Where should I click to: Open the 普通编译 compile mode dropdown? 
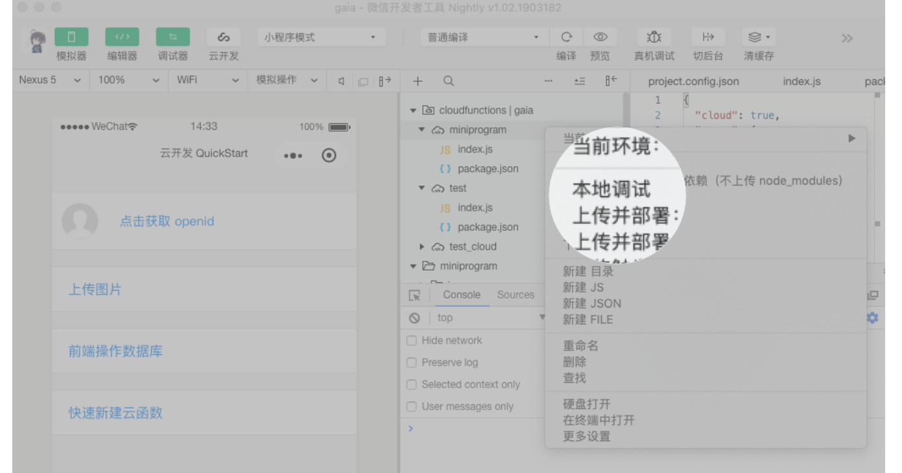[482, 38]
